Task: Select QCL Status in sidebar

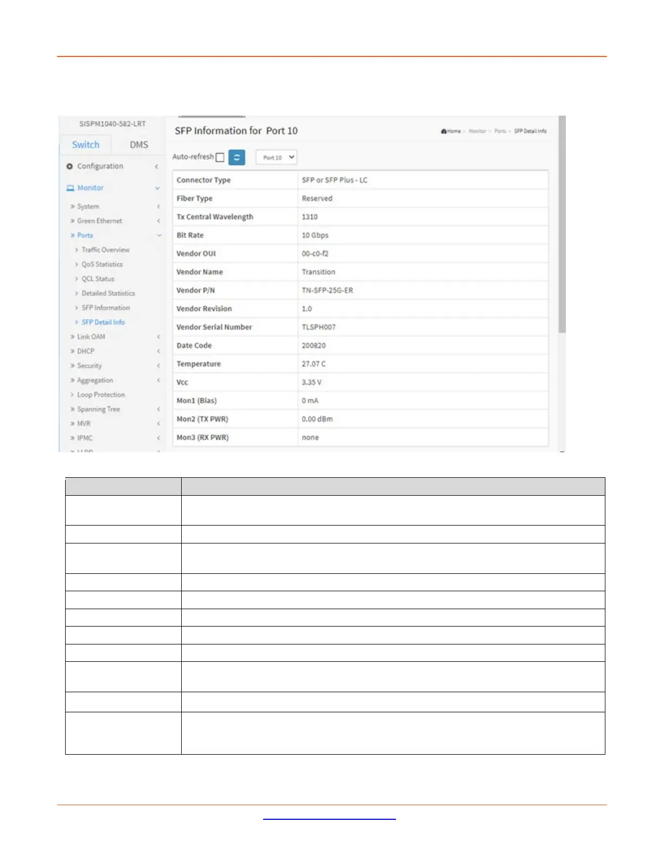Action: [x=98, y=279]
